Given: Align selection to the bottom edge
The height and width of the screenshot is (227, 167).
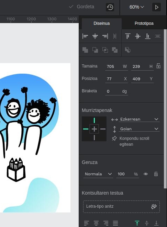Looking at the screenshot, I should (x=147, y=36).
